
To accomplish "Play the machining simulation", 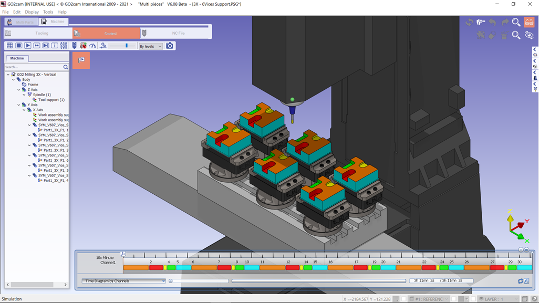I will (x=28, y=46).
